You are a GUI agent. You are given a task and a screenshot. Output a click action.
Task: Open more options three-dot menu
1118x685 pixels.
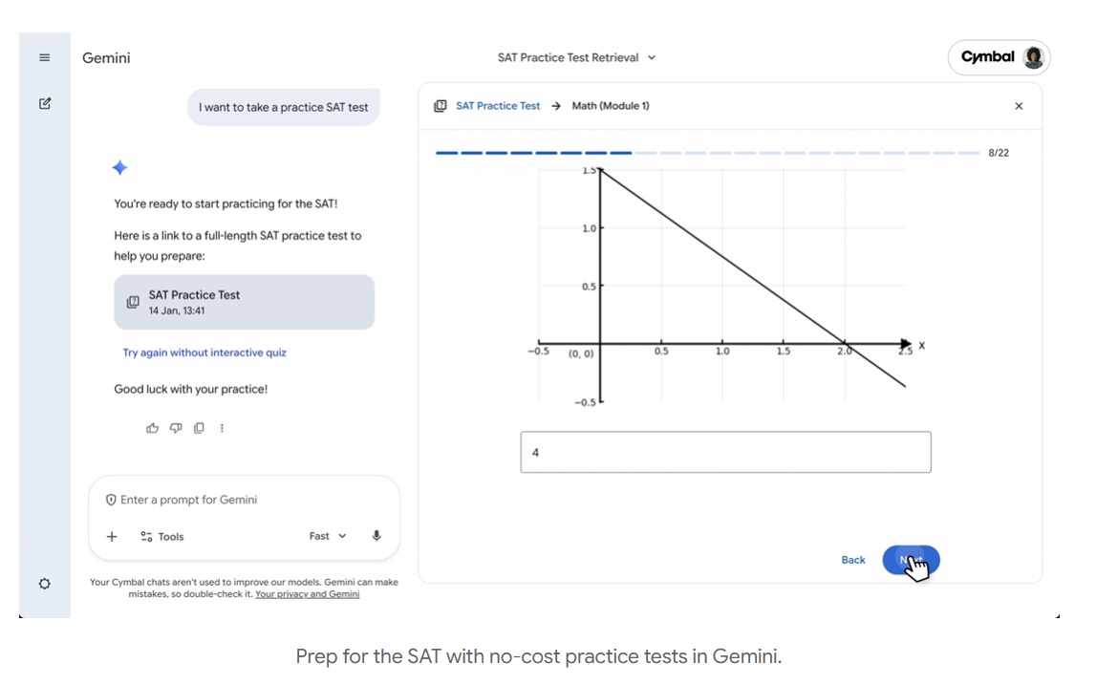coord(222,428)
